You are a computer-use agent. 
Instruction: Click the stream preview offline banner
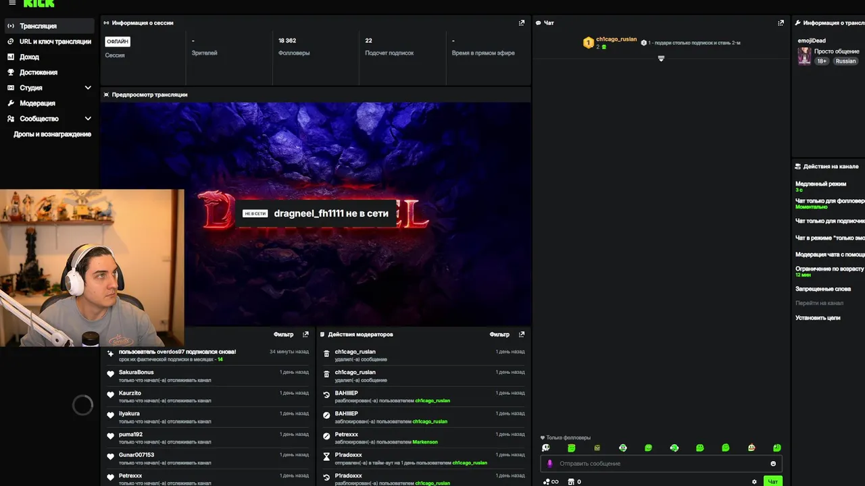316,213
